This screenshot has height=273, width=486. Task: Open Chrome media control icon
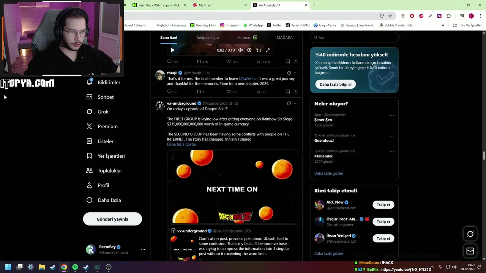(462, 16)
